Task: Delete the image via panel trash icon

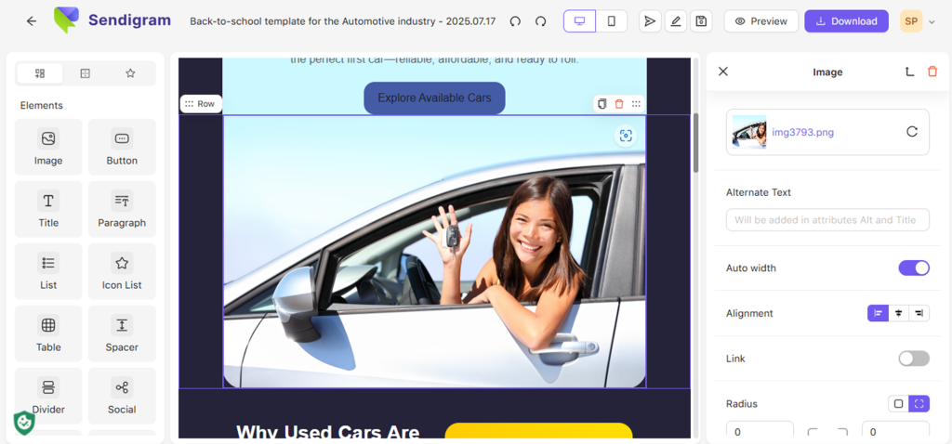Action: [x=932, y=72]
